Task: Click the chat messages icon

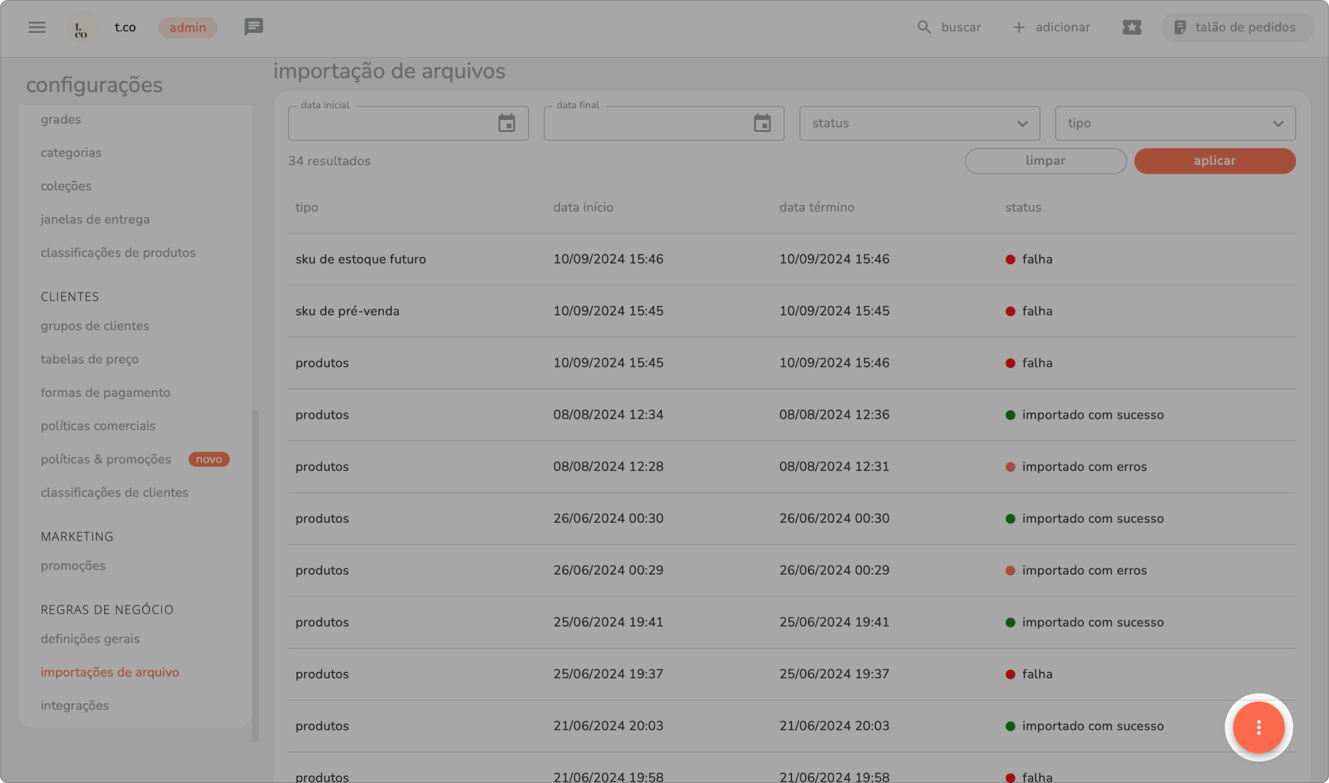Action: pos(253,27)
